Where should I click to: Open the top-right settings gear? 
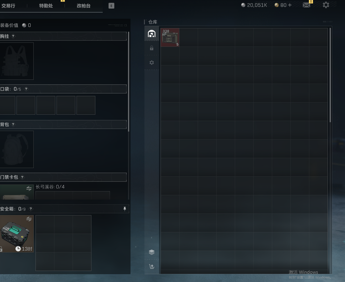click(x=326, y=5)
